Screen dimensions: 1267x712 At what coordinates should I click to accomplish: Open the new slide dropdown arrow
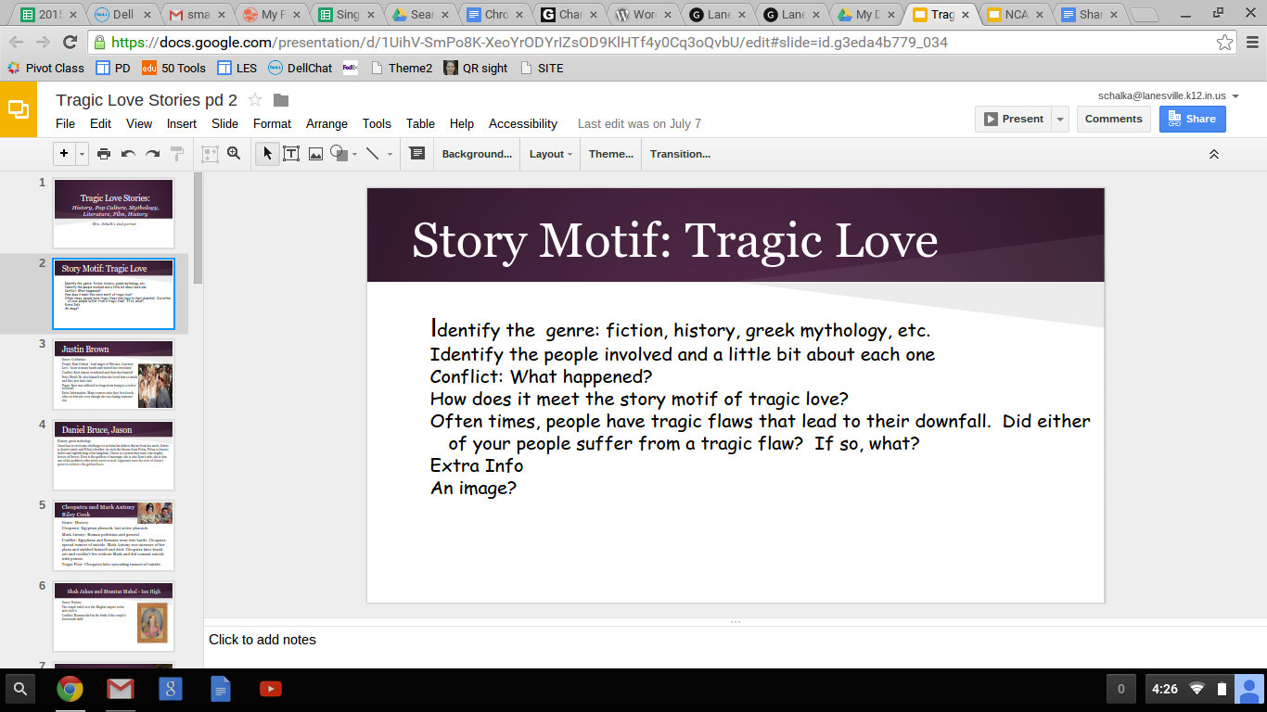[83, 154]
